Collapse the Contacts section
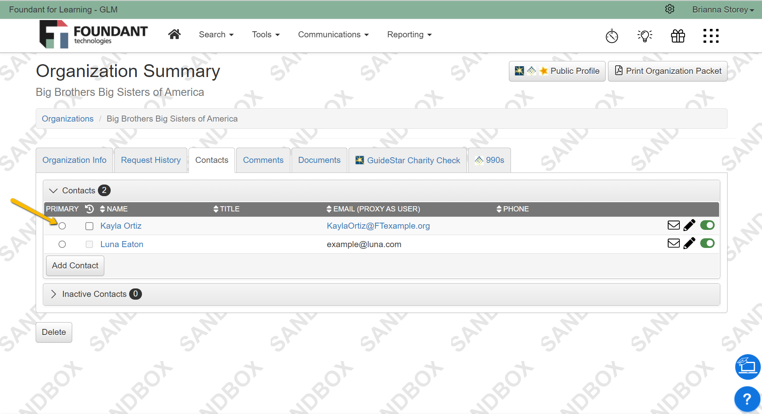This screenshot has height=414, width=762. point(53,190)
